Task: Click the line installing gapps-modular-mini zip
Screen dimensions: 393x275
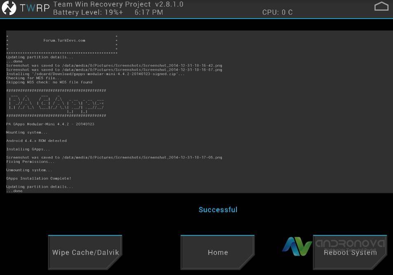Action: coord(95,74)
